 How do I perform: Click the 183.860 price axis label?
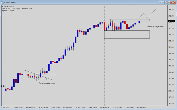pyautogui.click(x=171, y=78)
